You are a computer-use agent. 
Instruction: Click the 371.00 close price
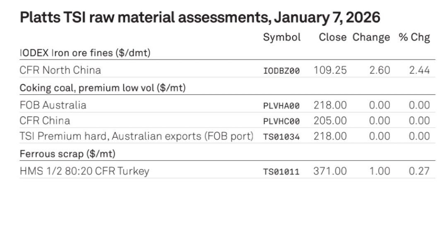tap(330, 171)
